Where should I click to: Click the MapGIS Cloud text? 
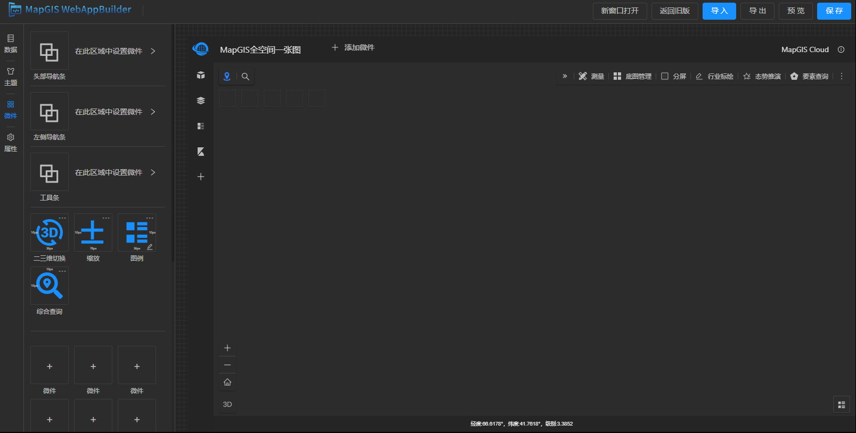(805, 49)
